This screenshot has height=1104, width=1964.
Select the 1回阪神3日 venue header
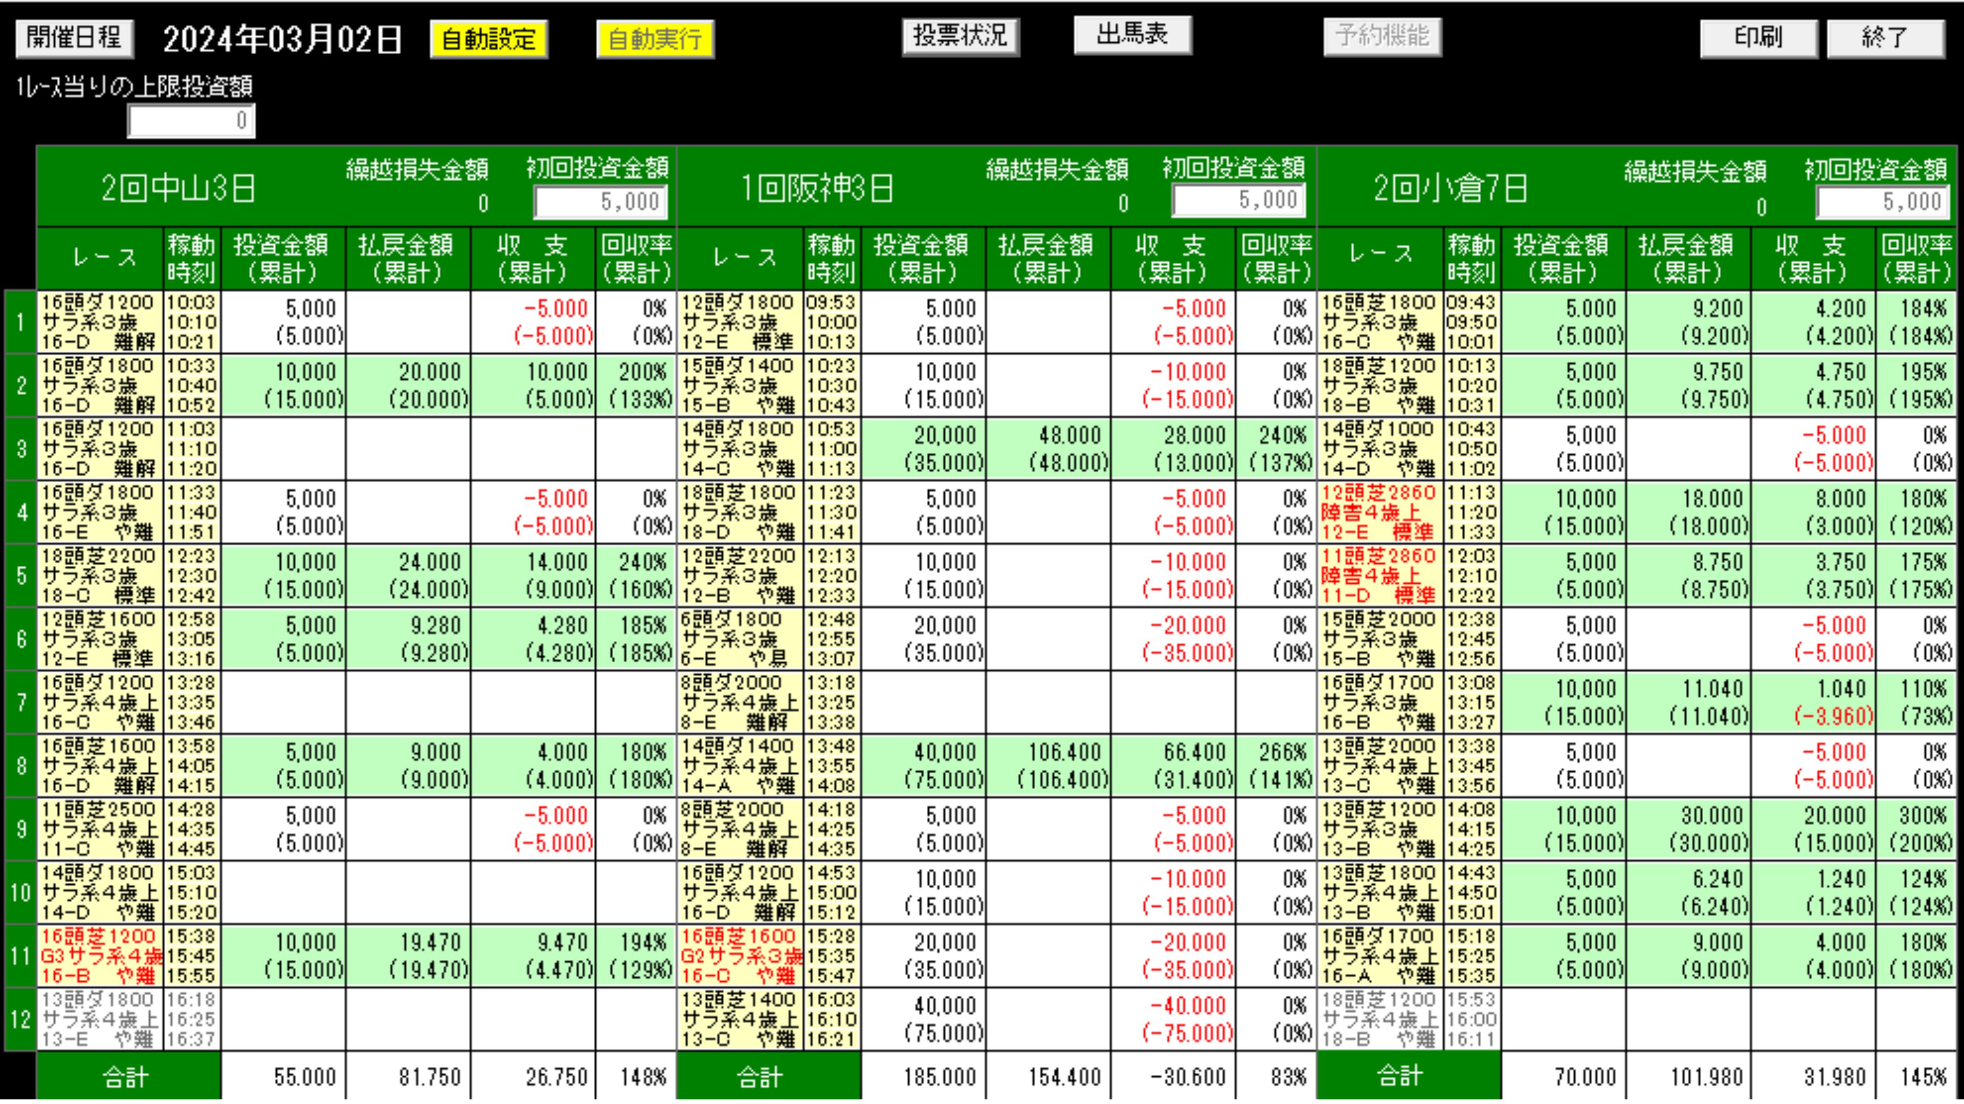coord(817,189)
